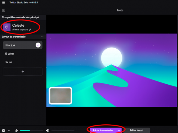Switch to the Já volto scene
Viewport: 178px width, 133px height.
[x=9, y=54]
